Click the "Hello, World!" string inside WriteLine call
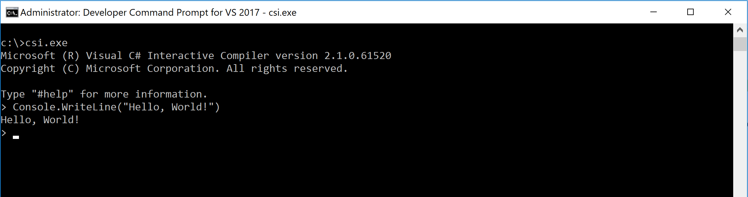The width and height of the screenshot is (748, 197). point(168,107)
